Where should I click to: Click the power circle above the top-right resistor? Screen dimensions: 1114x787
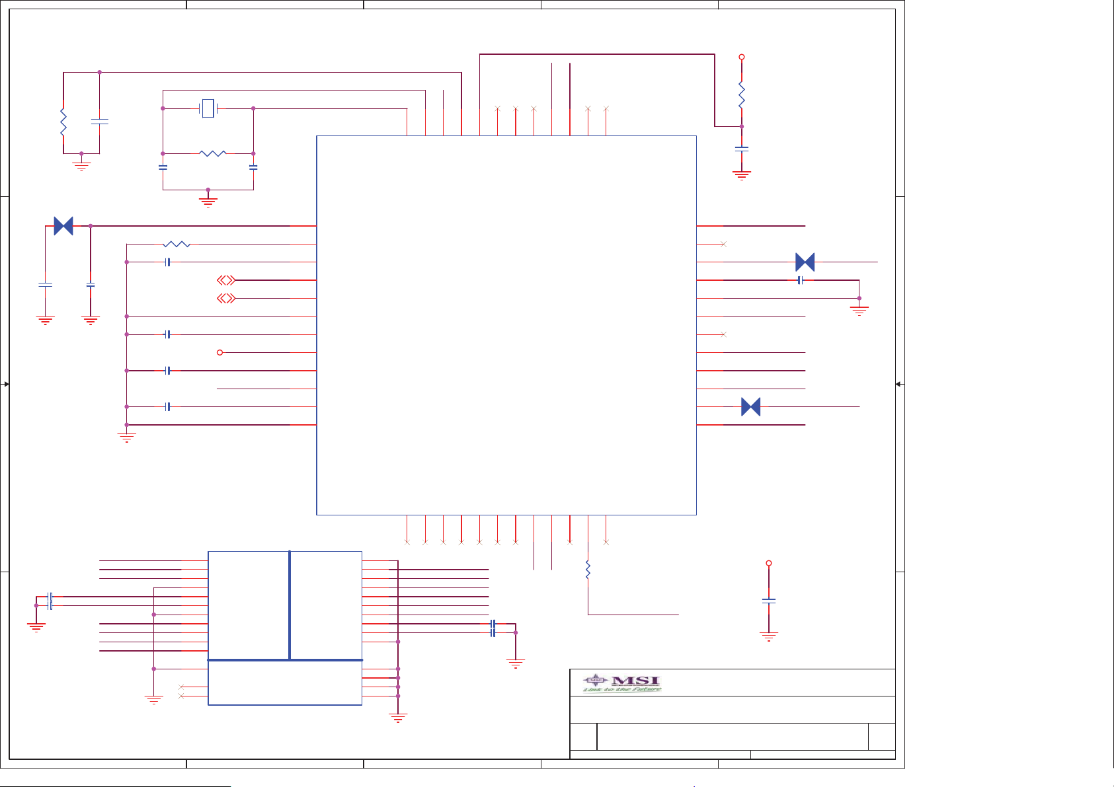[742, 57]
